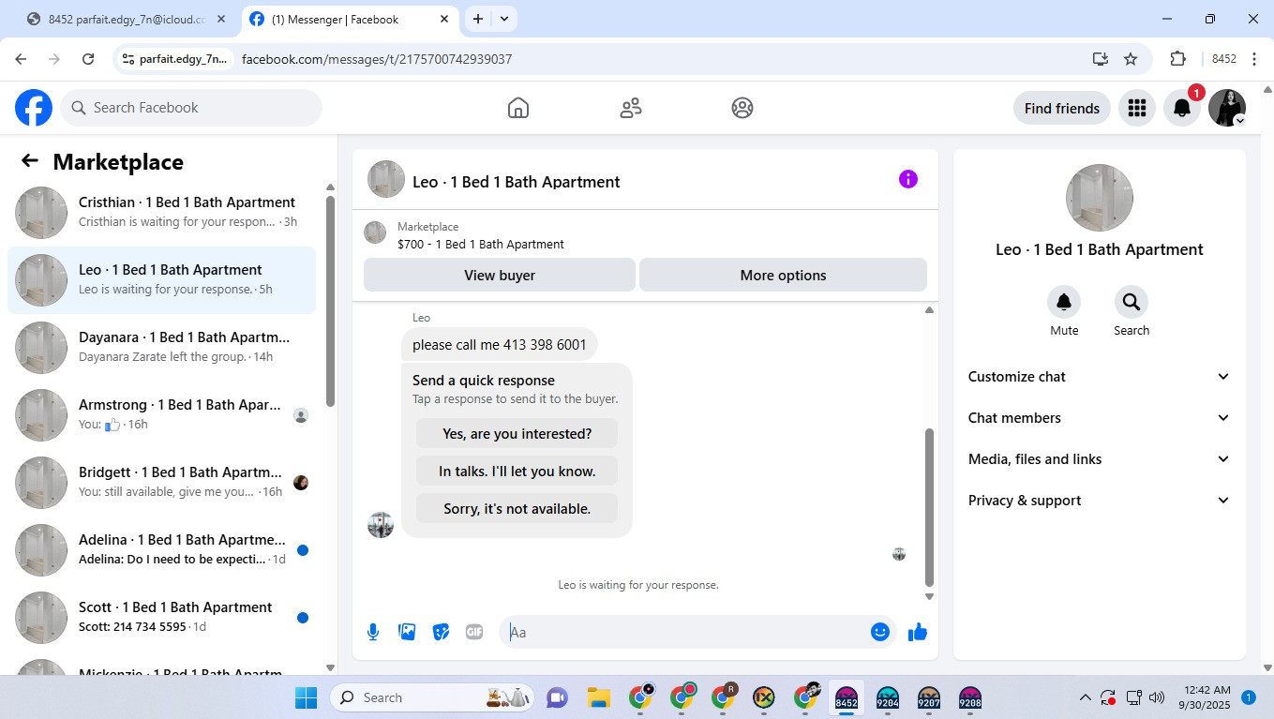Go back with the Marketplace arrow
The height and width of the screenshot is (719, 1274).
[30, 161]
